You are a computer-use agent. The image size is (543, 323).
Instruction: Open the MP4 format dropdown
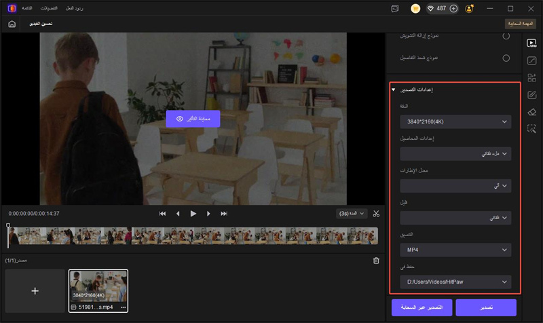455,250
